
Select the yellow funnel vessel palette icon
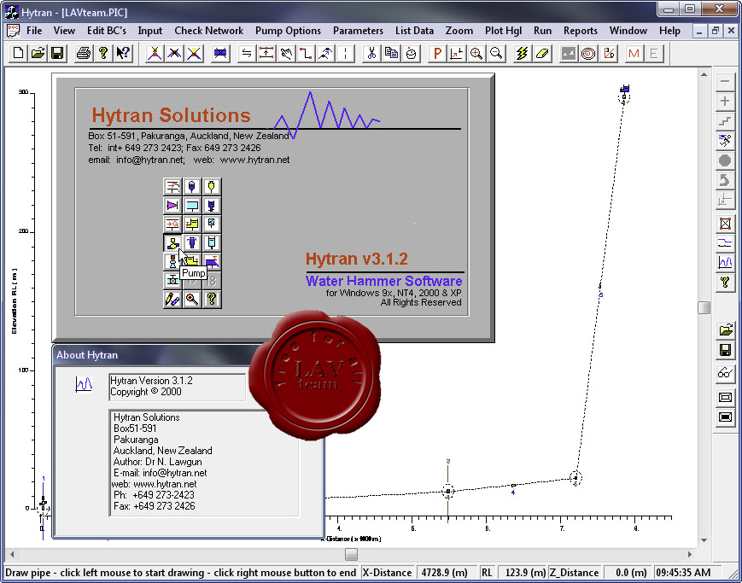[x=212, y=186]
